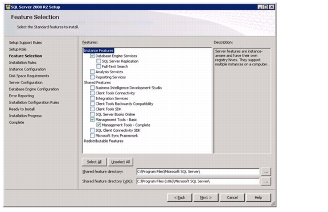The image size is (328, 212).
Task: Click Ready to Install step
Action: [22, 109]
